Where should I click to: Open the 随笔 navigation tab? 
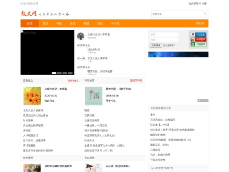click(x=86, y=23)
